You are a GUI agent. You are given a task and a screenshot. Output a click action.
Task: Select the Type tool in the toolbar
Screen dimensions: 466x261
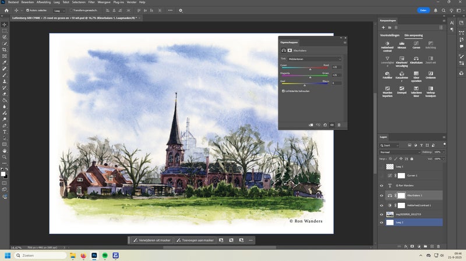5,132
